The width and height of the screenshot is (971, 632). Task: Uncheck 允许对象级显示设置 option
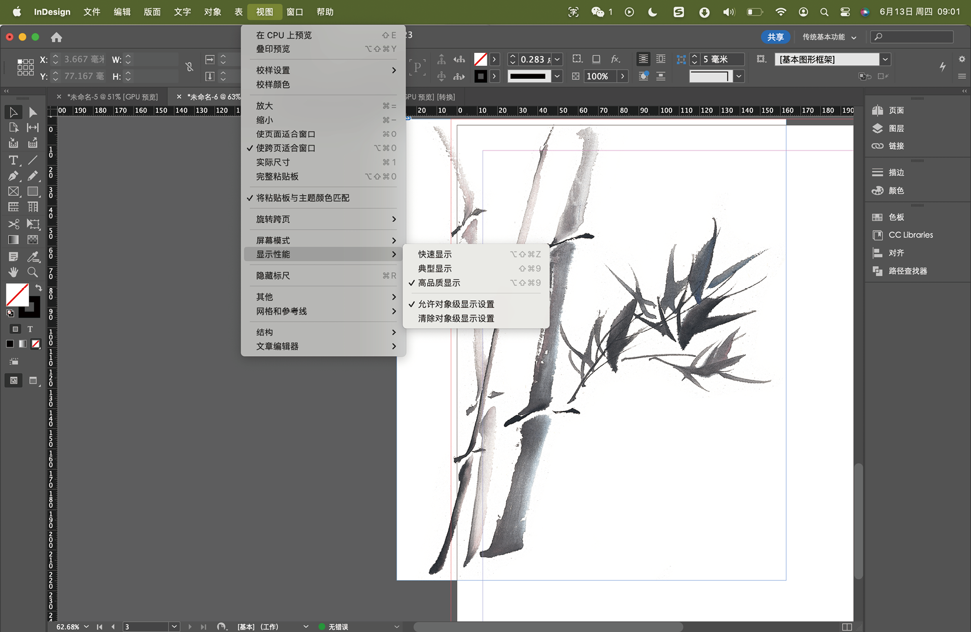click(x=455, y=304)
